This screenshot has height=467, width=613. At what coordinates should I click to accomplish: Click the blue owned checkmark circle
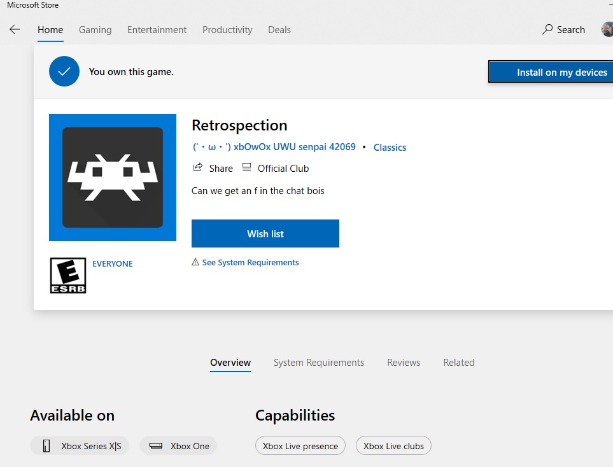click(x=64, y=71)
